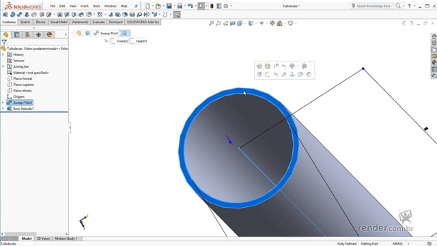
Task: Open the Edit menu
Action: 62,6
